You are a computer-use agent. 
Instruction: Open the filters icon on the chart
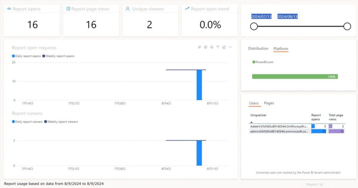pos(218,47)
